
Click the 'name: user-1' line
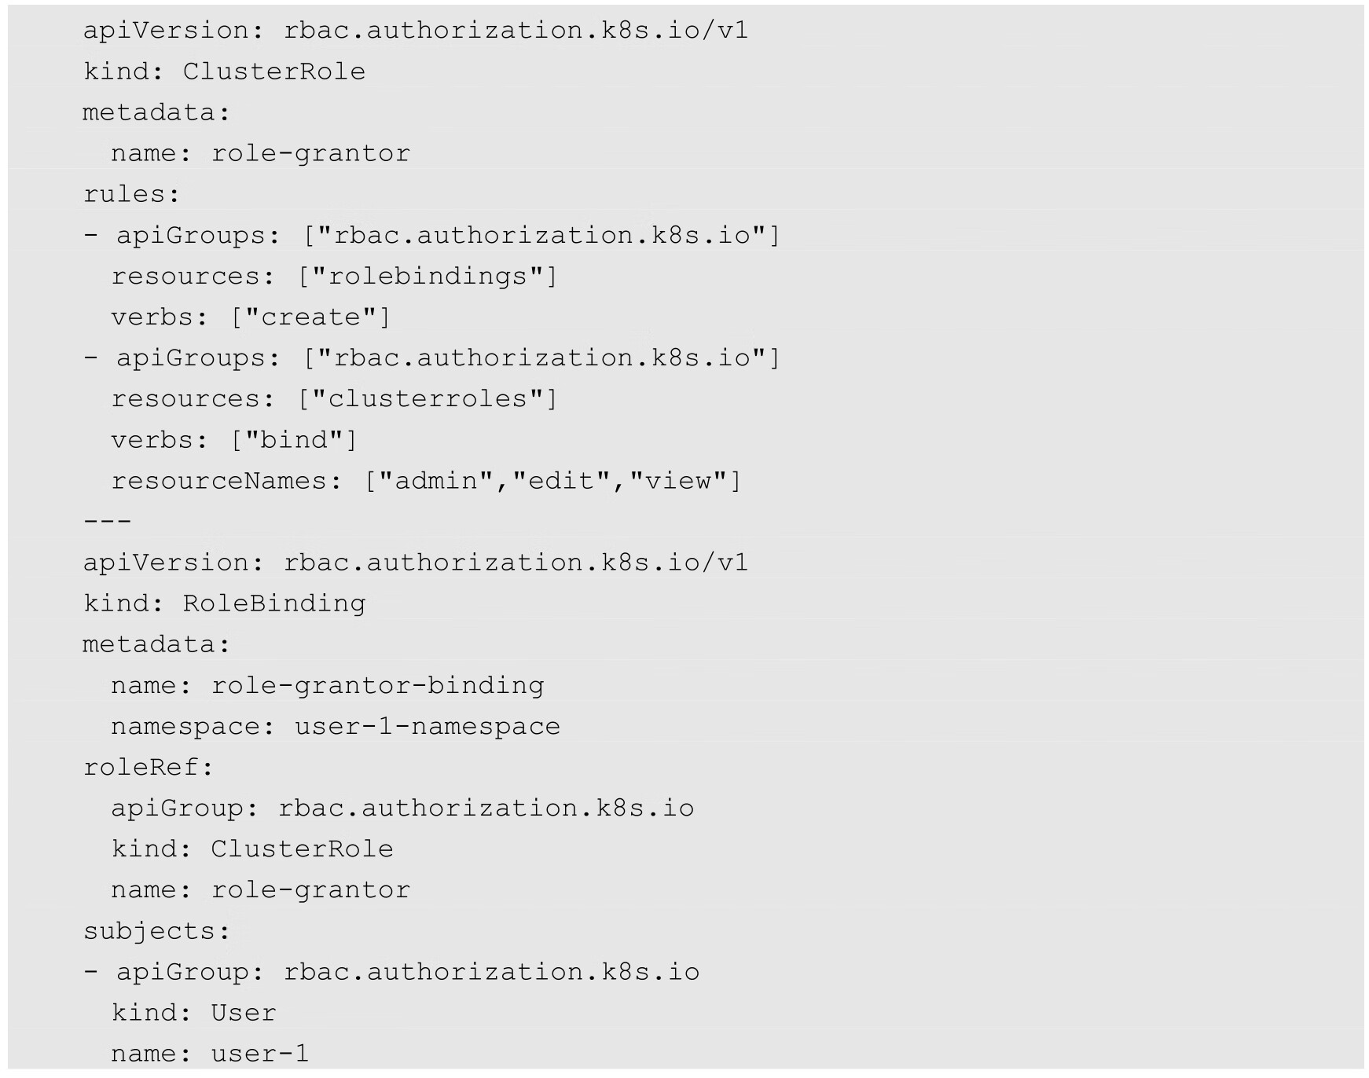[x=210, y=1054]
